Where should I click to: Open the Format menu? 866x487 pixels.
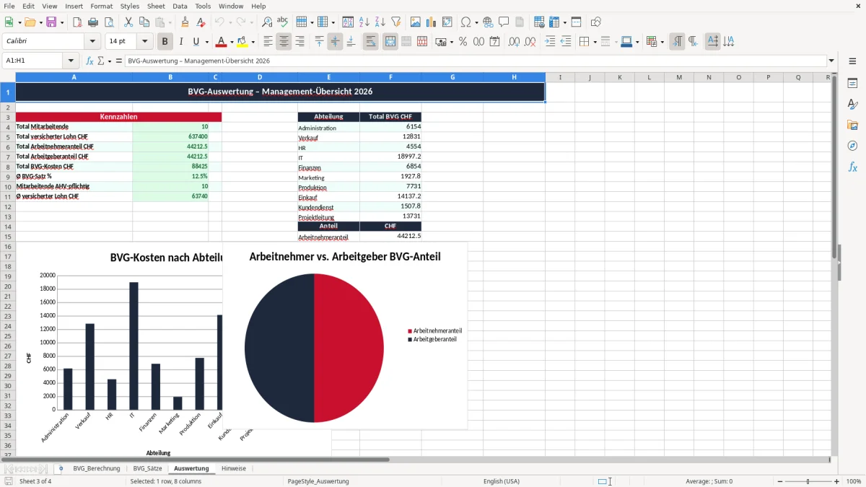(101, 6)
